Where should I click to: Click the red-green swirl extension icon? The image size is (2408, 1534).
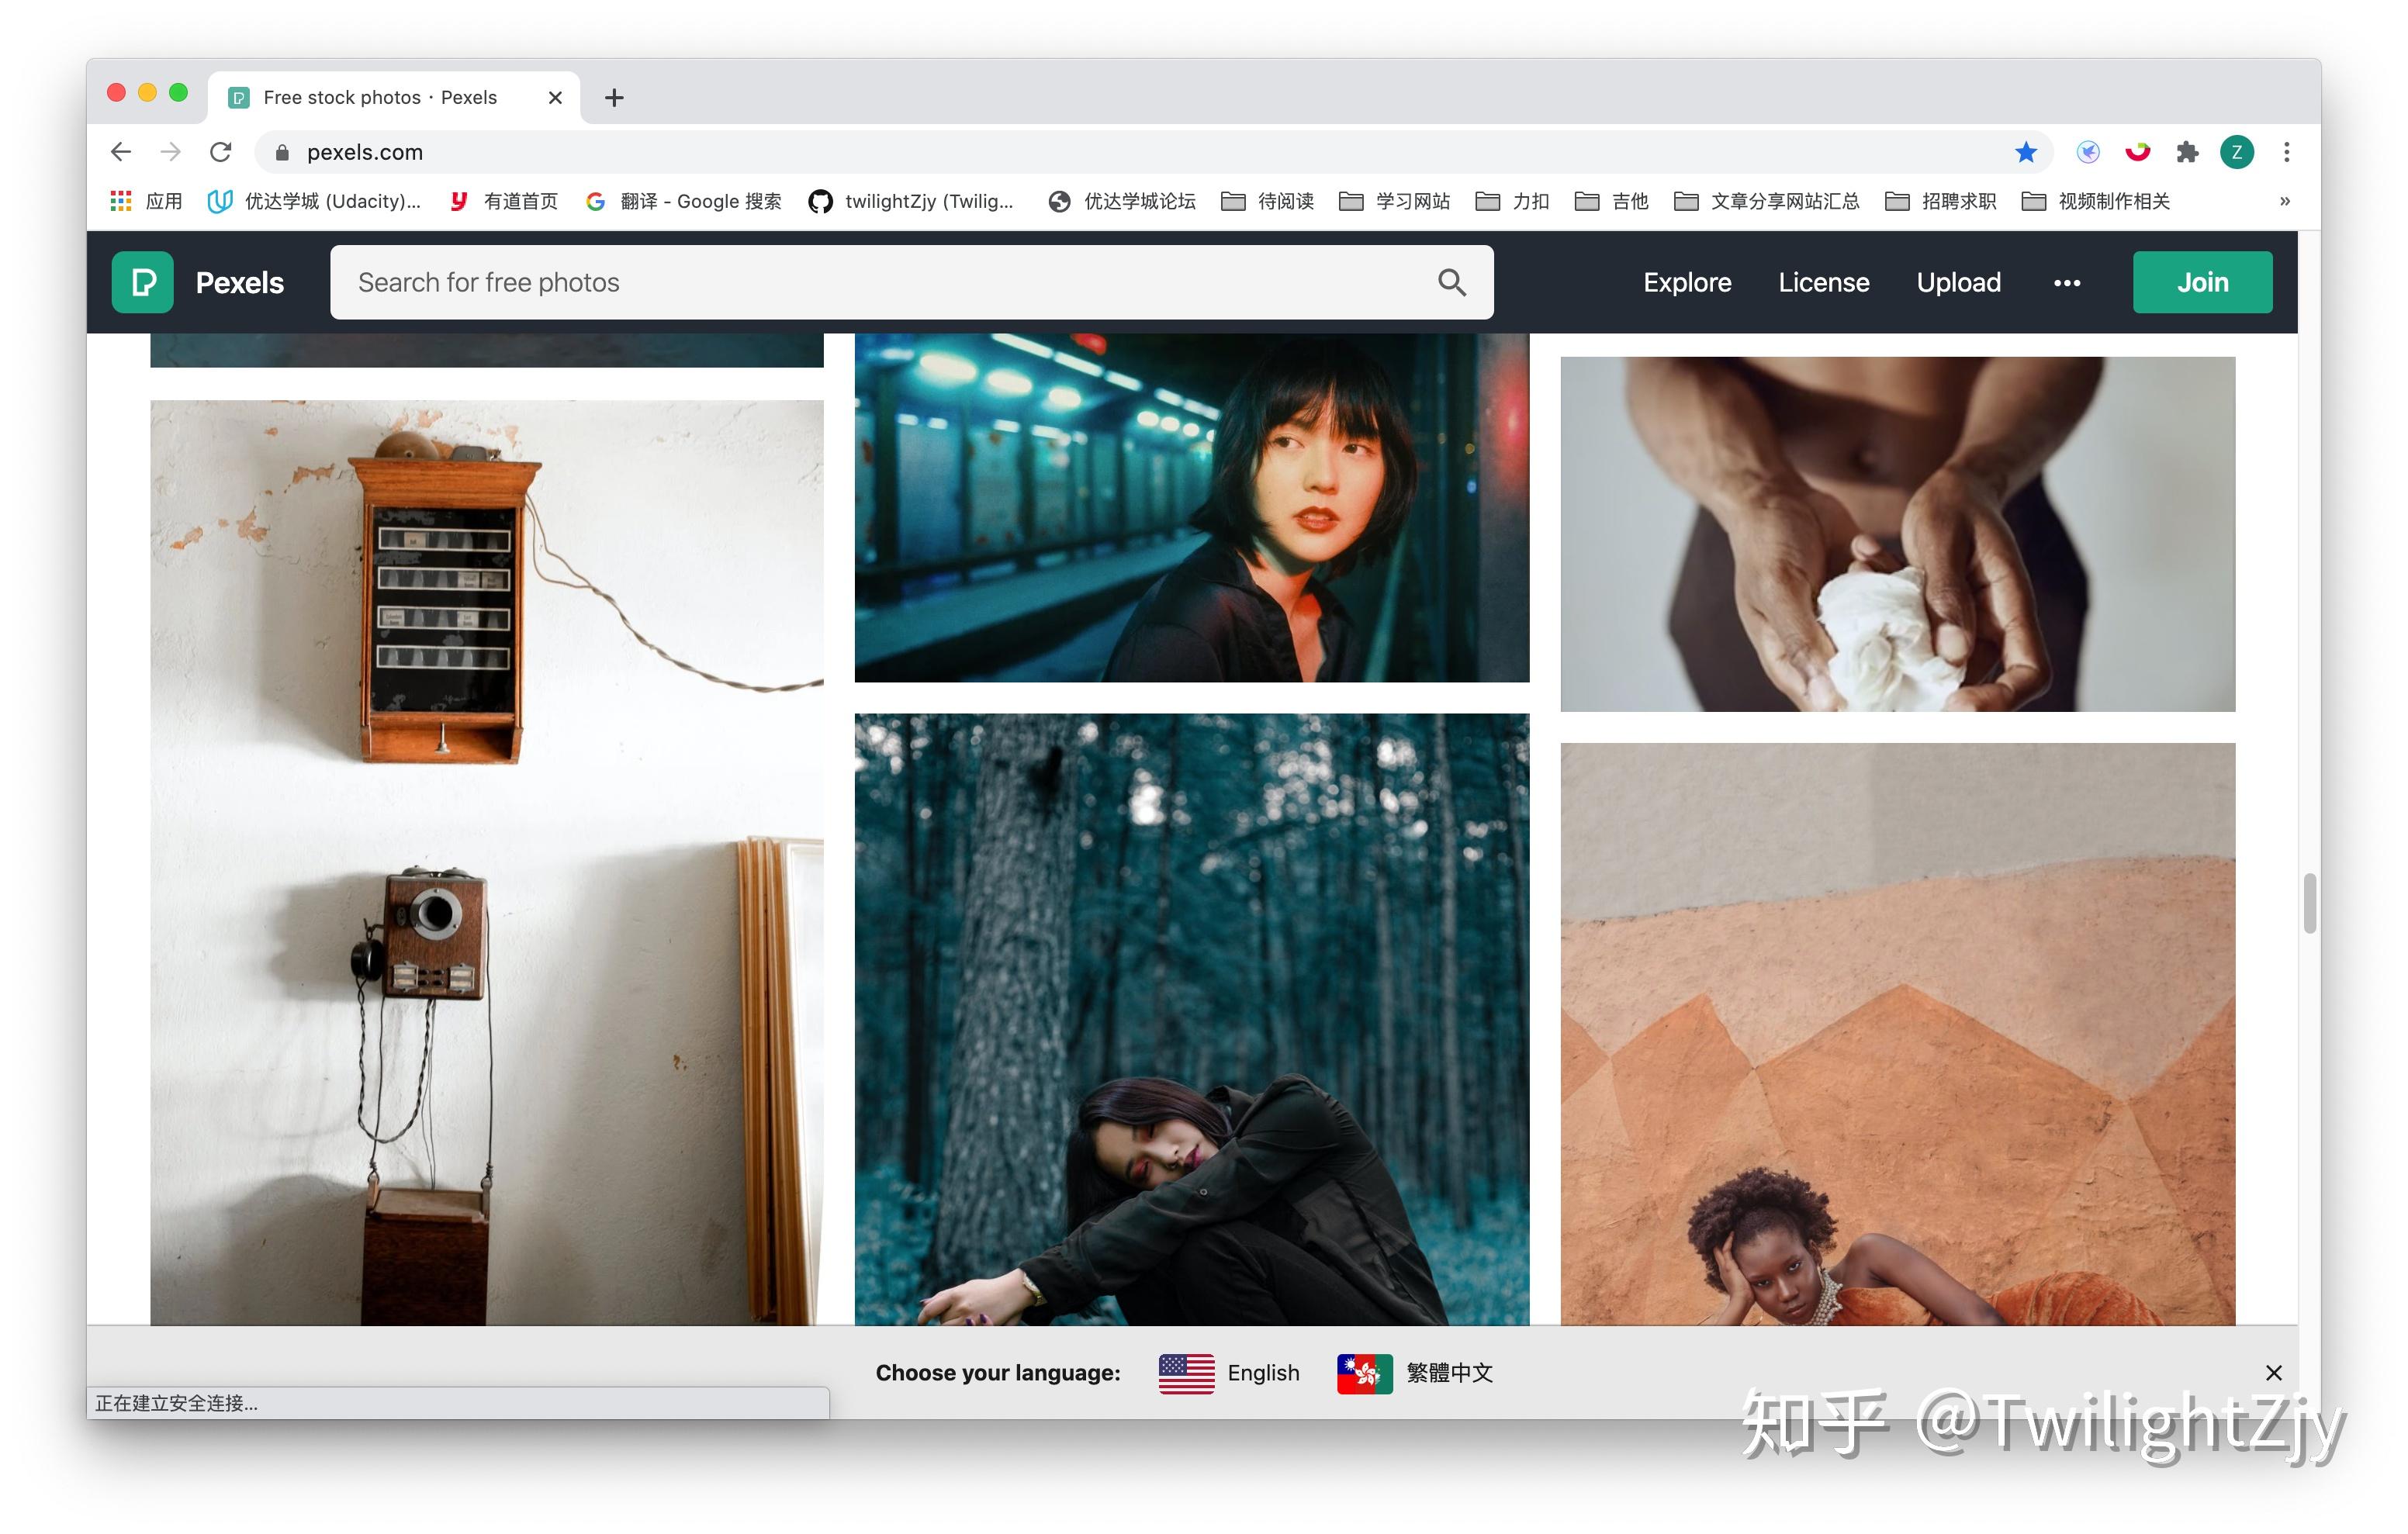click(2137, 152)
